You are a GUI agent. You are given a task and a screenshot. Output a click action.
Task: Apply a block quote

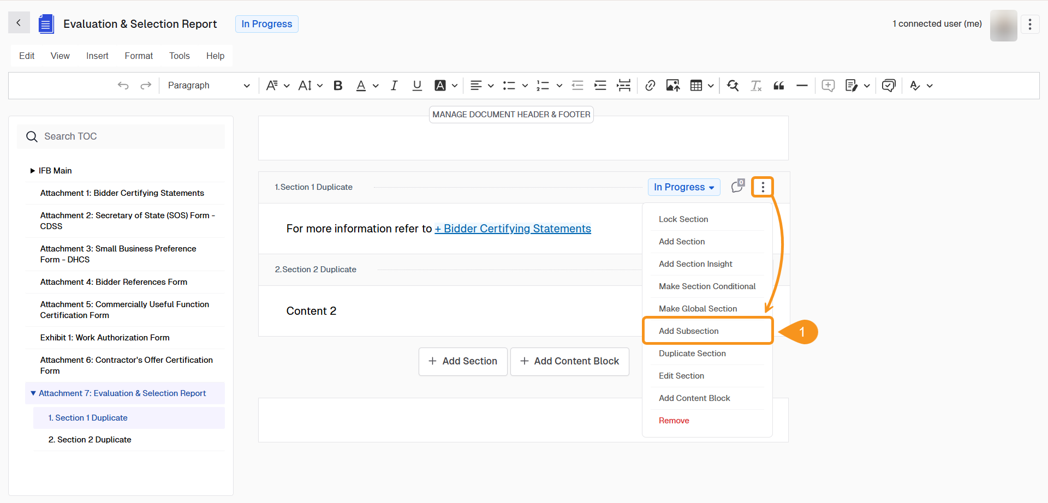click(779, 85)
